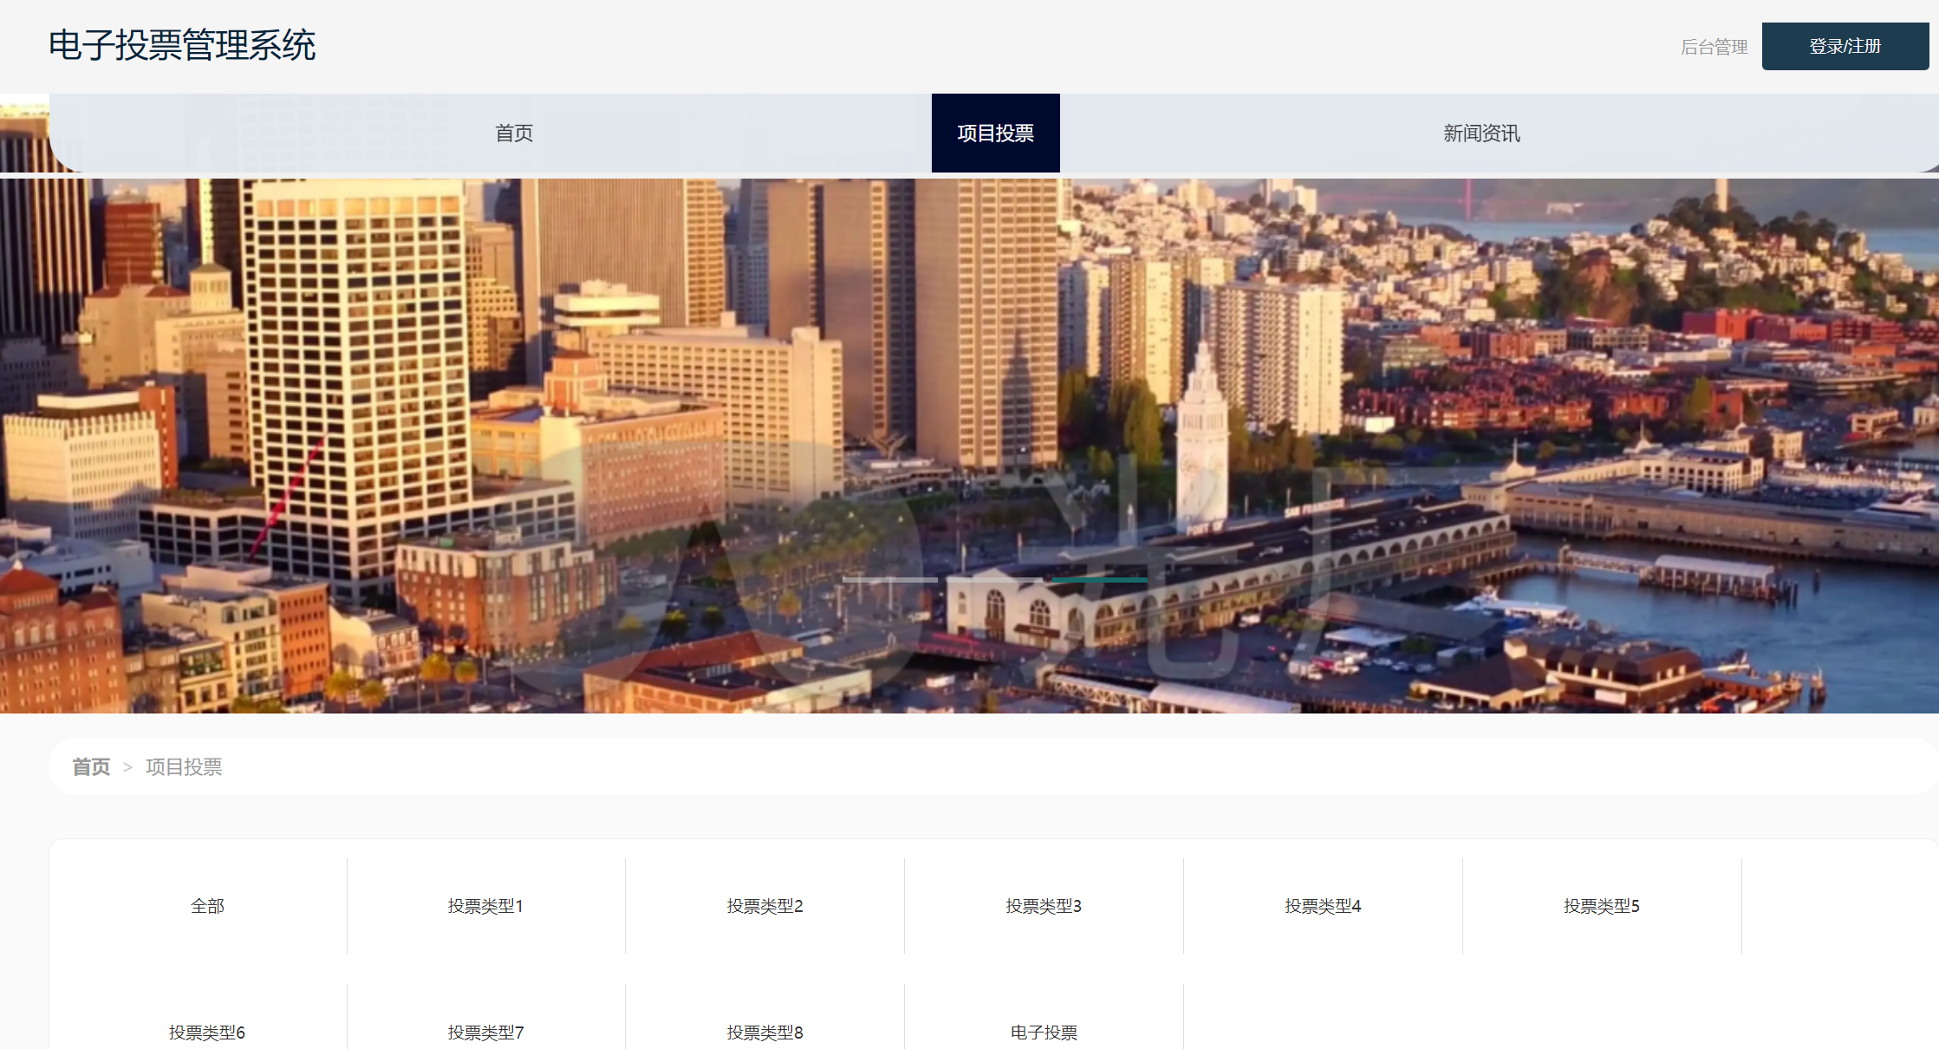Select the 电子投票 category
This screenshot has height=1049, width=1939.
tap(1044, 1033)
